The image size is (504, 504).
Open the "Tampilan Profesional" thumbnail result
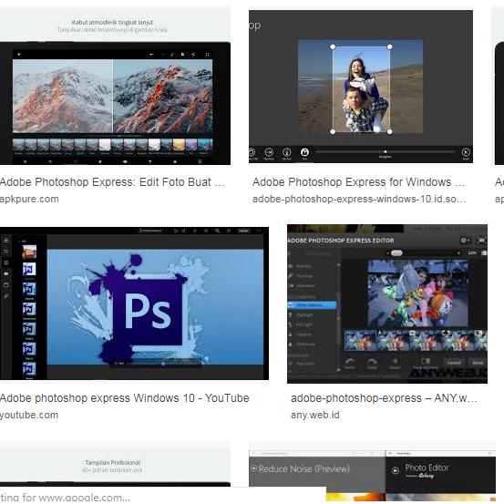pyautogui.click(x=115, y=464)
